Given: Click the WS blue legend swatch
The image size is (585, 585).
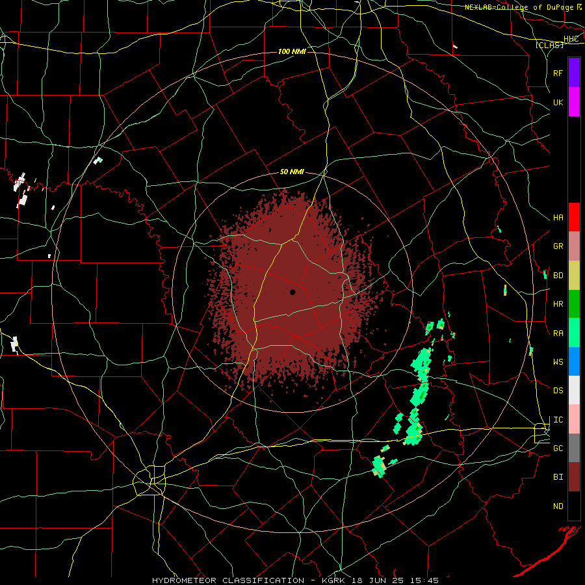Looking at the screenshot, I should (574, 361).
